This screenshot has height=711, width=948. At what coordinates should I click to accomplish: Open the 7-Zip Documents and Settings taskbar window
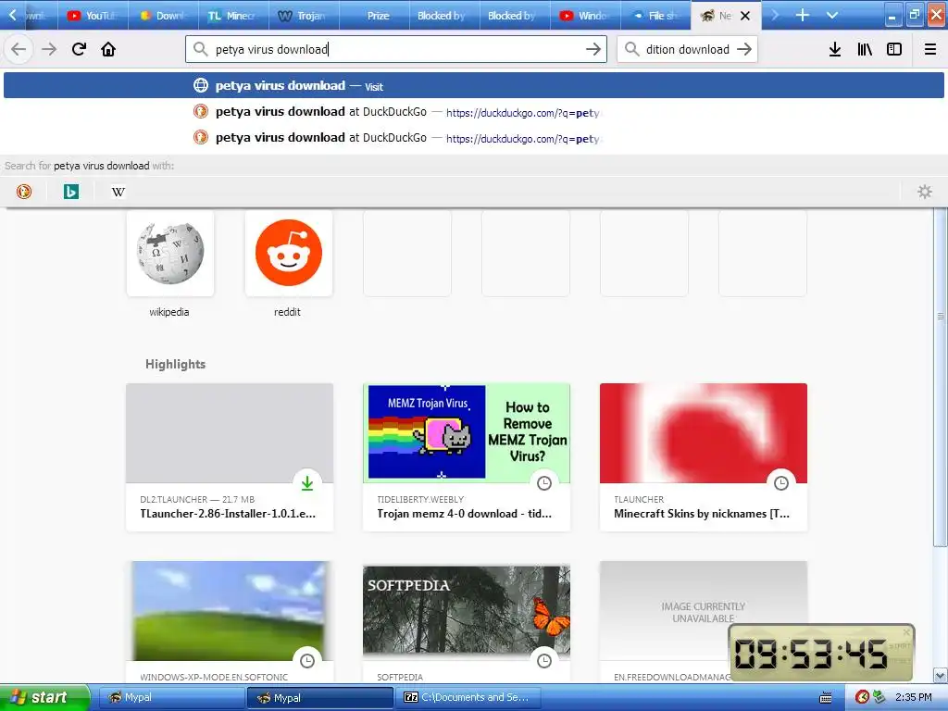(x=469, y=698)
